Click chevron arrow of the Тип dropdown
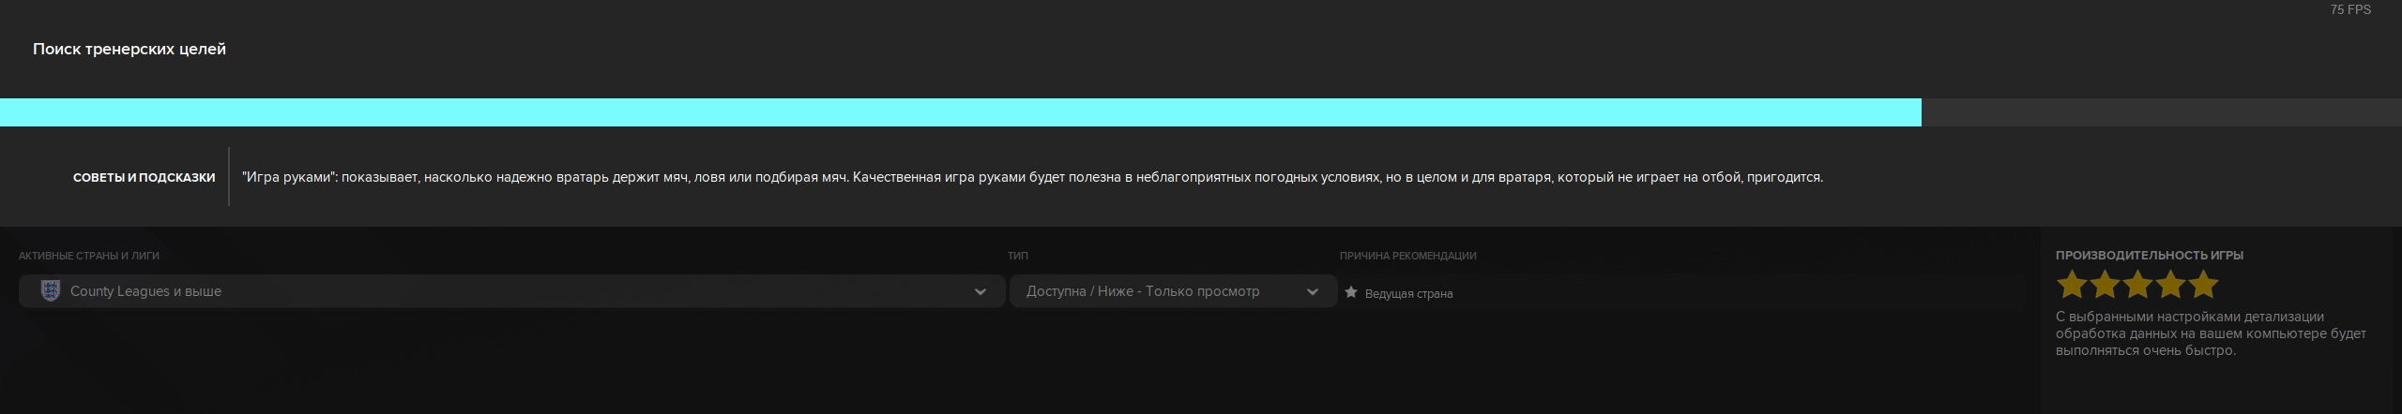The width and height of the screenshot is (2402, 414). click(x=1313, y=292)
